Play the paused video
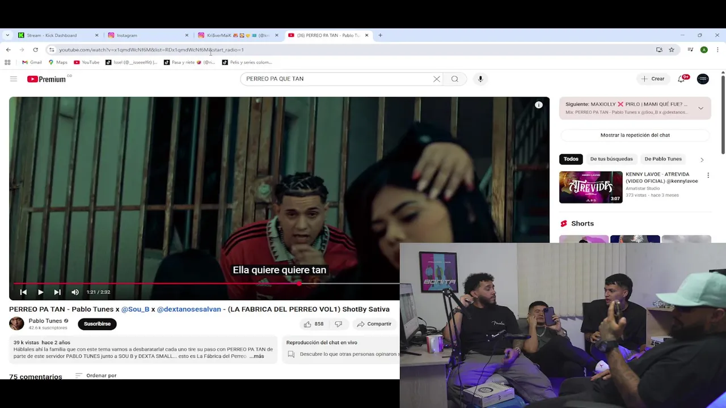Viewport: 726px width, 408px height. click(40, 292)
